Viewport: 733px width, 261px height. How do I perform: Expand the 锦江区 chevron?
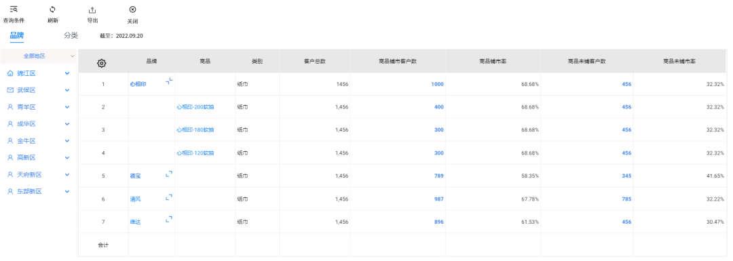(67, 73)
